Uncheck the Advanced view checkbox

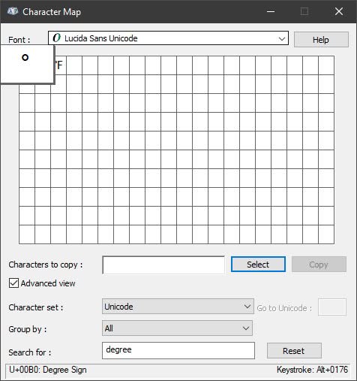click(x=13, y=283)
